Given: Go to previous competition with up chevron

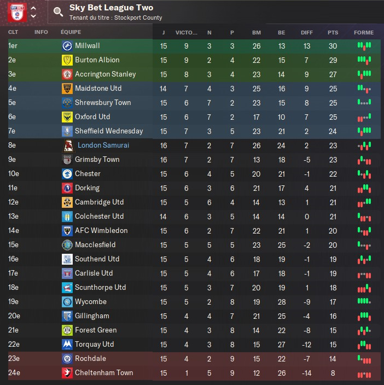Looking at the screenshot, I should pos(33,8).
